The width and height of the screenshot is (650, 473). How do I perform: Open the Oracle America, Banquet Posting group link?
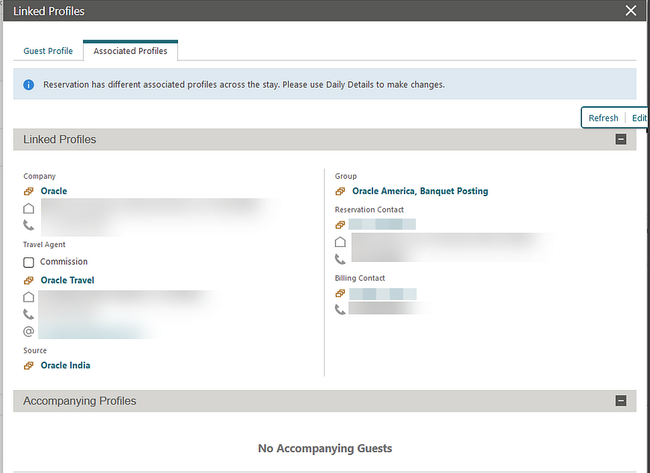(x=420, y=191)
